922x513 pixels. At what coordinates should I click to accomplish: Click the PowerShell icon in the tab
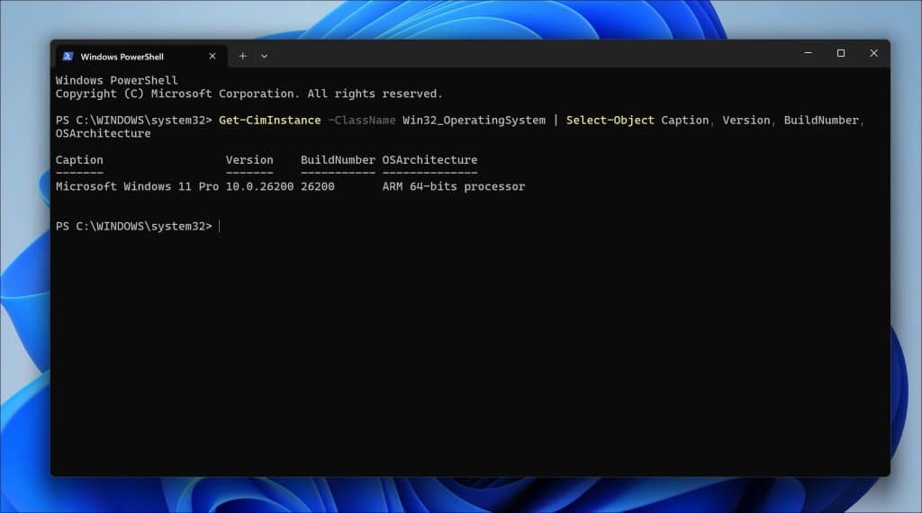[68, 57]
